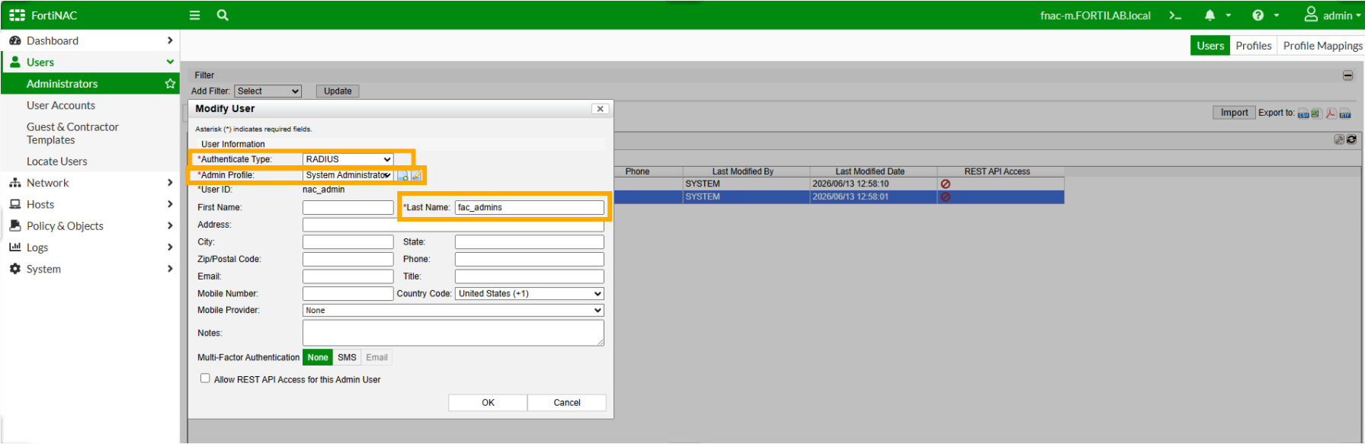This screenshot has height=444, width=1365.
Task: Open the search magnifier icon
Action: click(x=223, y=15)
